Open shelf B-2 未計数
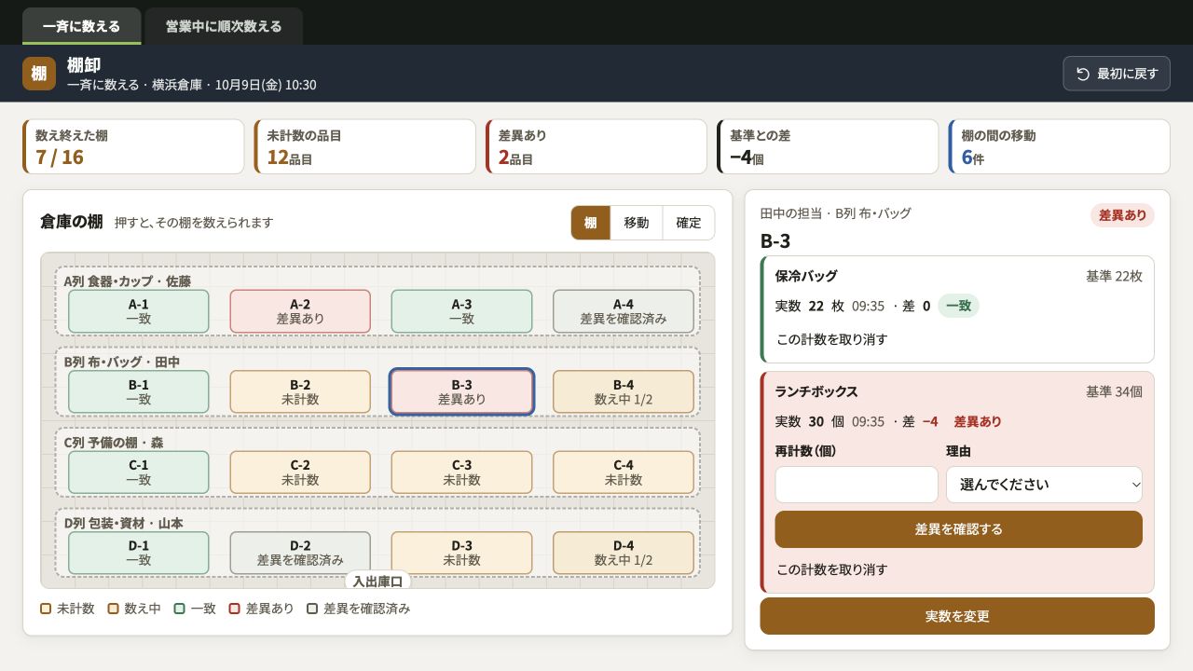Image resolution: width=1193 pixels, height=671 pixels. (x=300, y=391)
